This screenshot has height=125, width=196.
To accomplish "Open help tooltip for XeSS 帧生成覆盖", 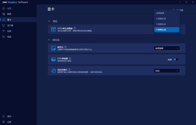I will click(75, 28).
